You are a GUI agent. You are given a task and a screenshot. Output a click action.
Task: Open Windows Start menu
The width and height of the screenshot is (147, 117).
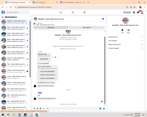point(3,115)
